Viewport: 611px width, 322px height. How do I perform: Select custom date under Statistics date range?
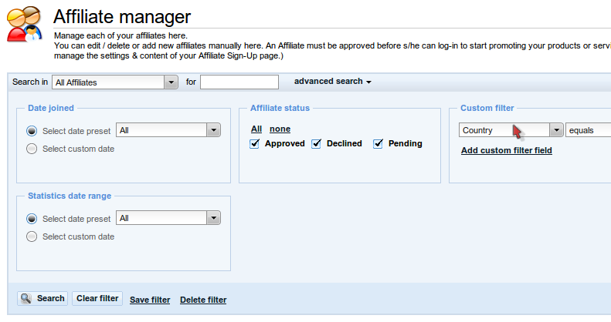coord(32,236)
